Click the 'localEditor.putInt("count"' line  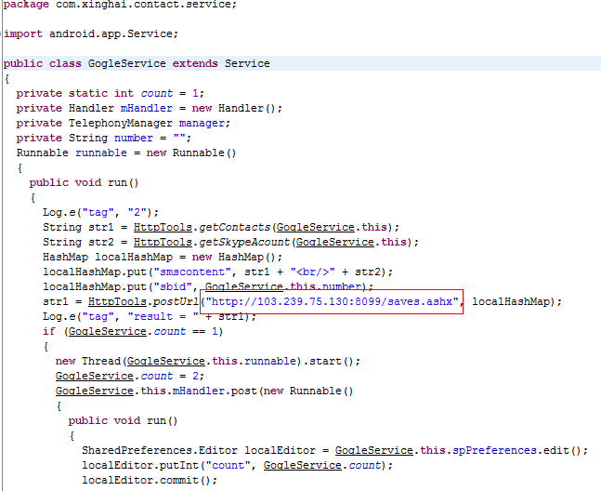(237, 465)
